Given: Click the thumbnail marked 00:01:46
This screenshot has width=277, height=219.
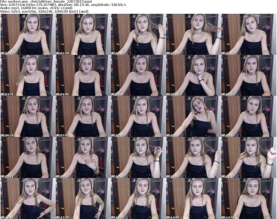Looking at the screenshot, I should click(x=138, y=34).
